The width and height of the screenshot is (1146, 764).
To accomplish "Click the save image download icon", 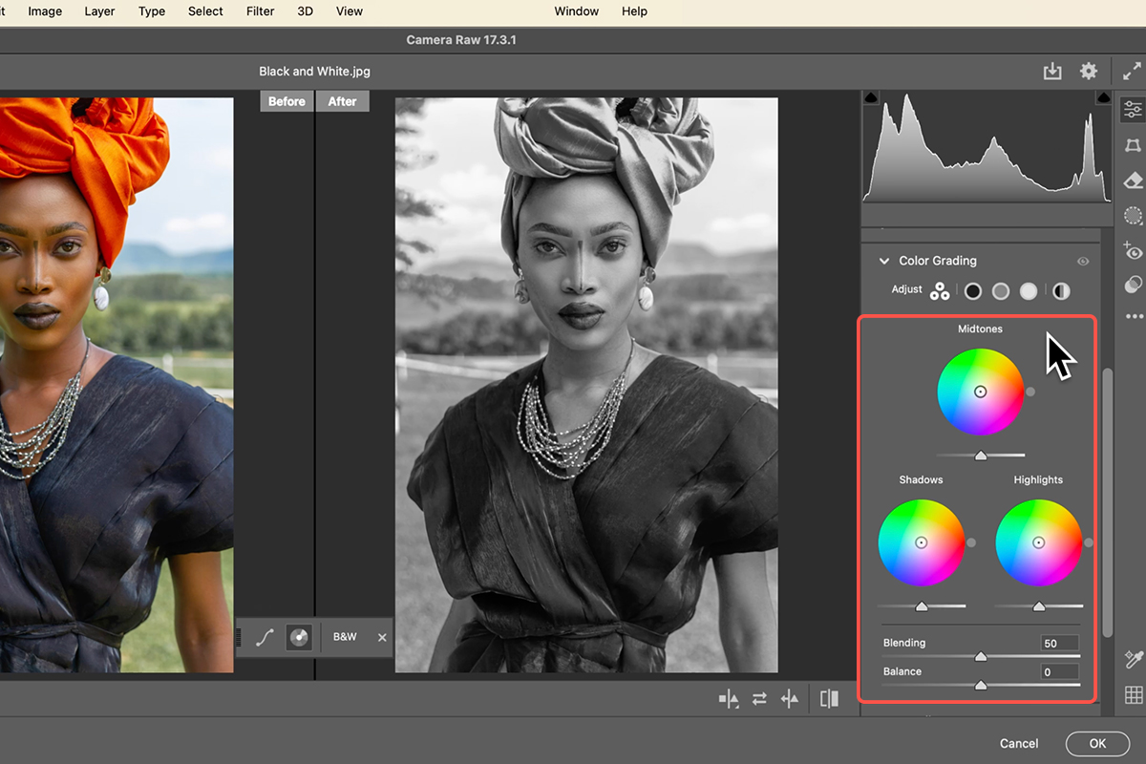I will pos(1052,72).
